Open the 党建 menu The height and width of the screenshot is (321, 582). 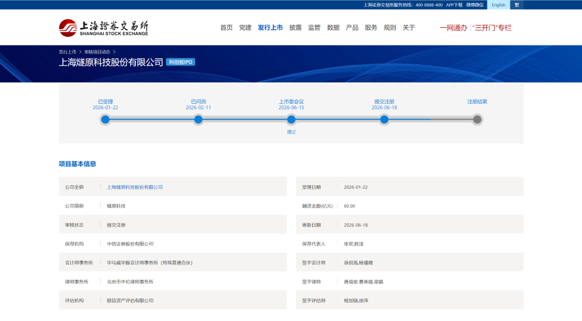click(246, 27)
